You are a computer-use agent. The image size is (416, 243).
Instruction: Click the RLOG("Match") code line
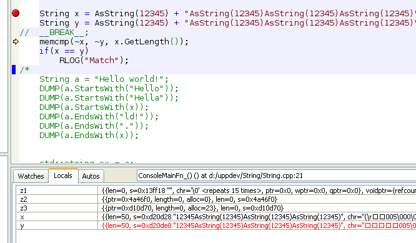point(94,61)
